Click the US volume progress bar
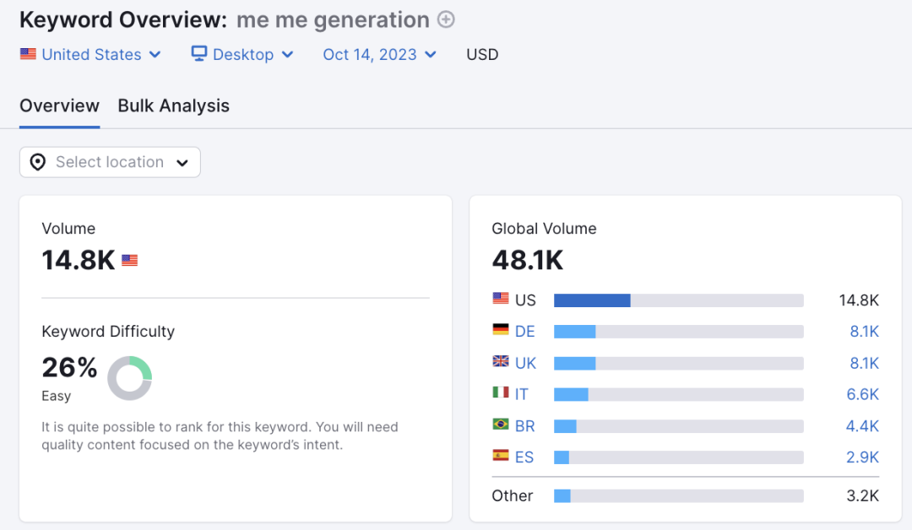Screen dimensions: 912x530 [678, 300]
